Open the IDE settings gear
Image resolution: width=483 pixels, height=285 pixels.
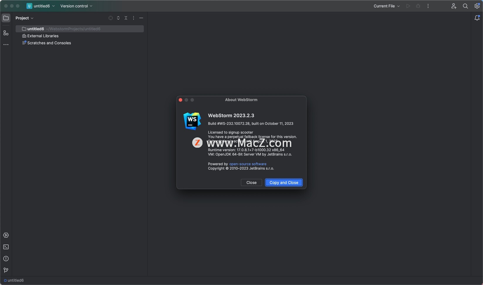[477, 6]
